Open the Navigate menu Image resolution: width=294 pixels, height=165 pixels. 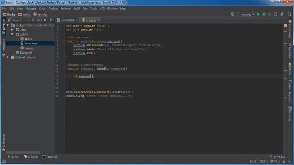click(x=31, y=9)
